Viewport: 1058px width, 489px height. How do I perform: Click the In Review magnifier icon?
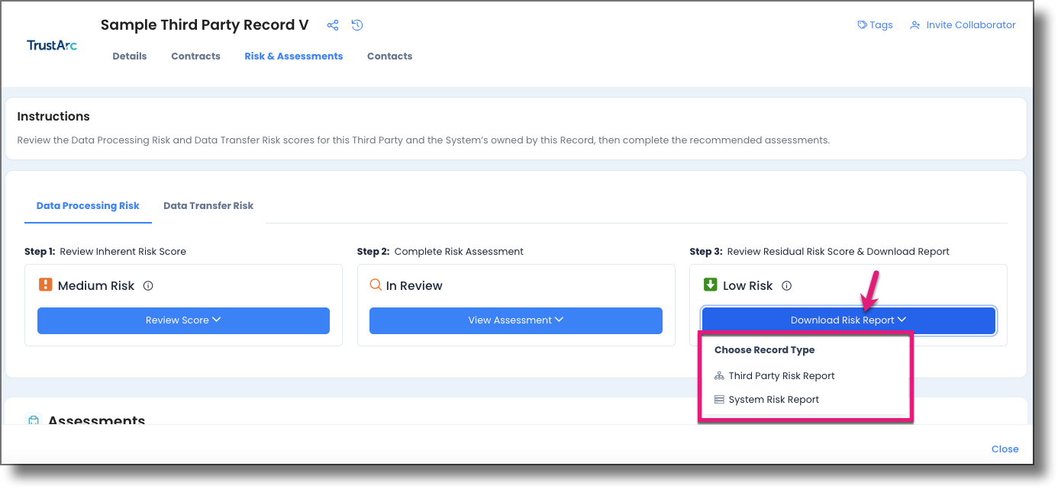[x=376, y=285]
